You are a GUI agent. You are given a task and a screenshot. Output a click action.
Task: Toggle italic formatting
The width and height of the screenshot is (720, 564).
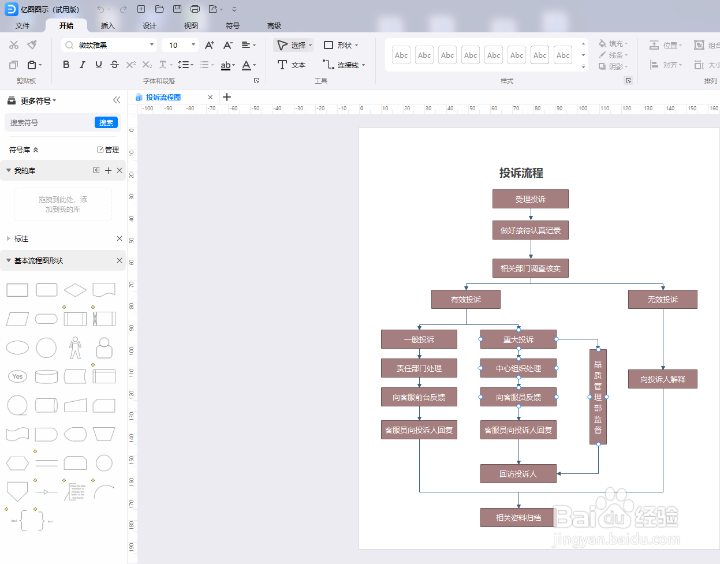[83, 65]
